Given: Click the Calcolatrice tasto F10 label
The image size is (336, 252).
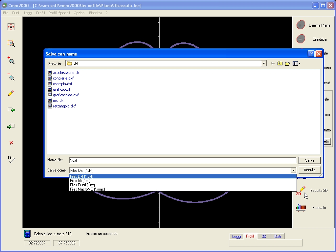Looking at the screenshot, I should click(x=53, y=234).
